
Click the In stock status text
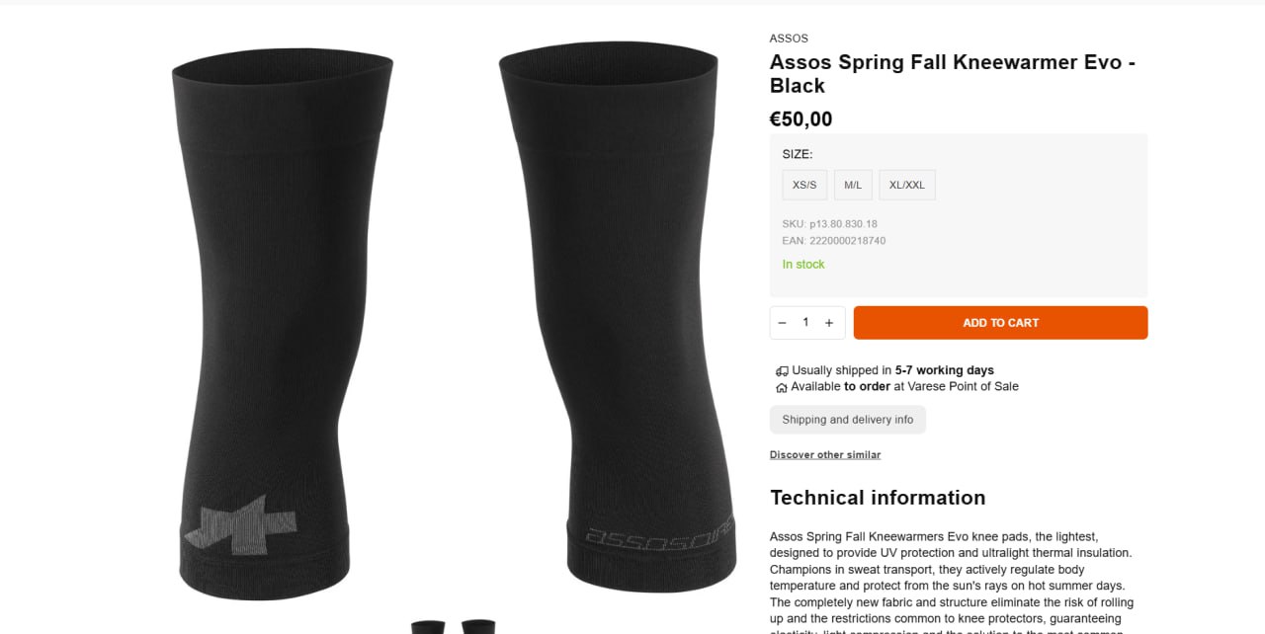click(x=803, y=265)
